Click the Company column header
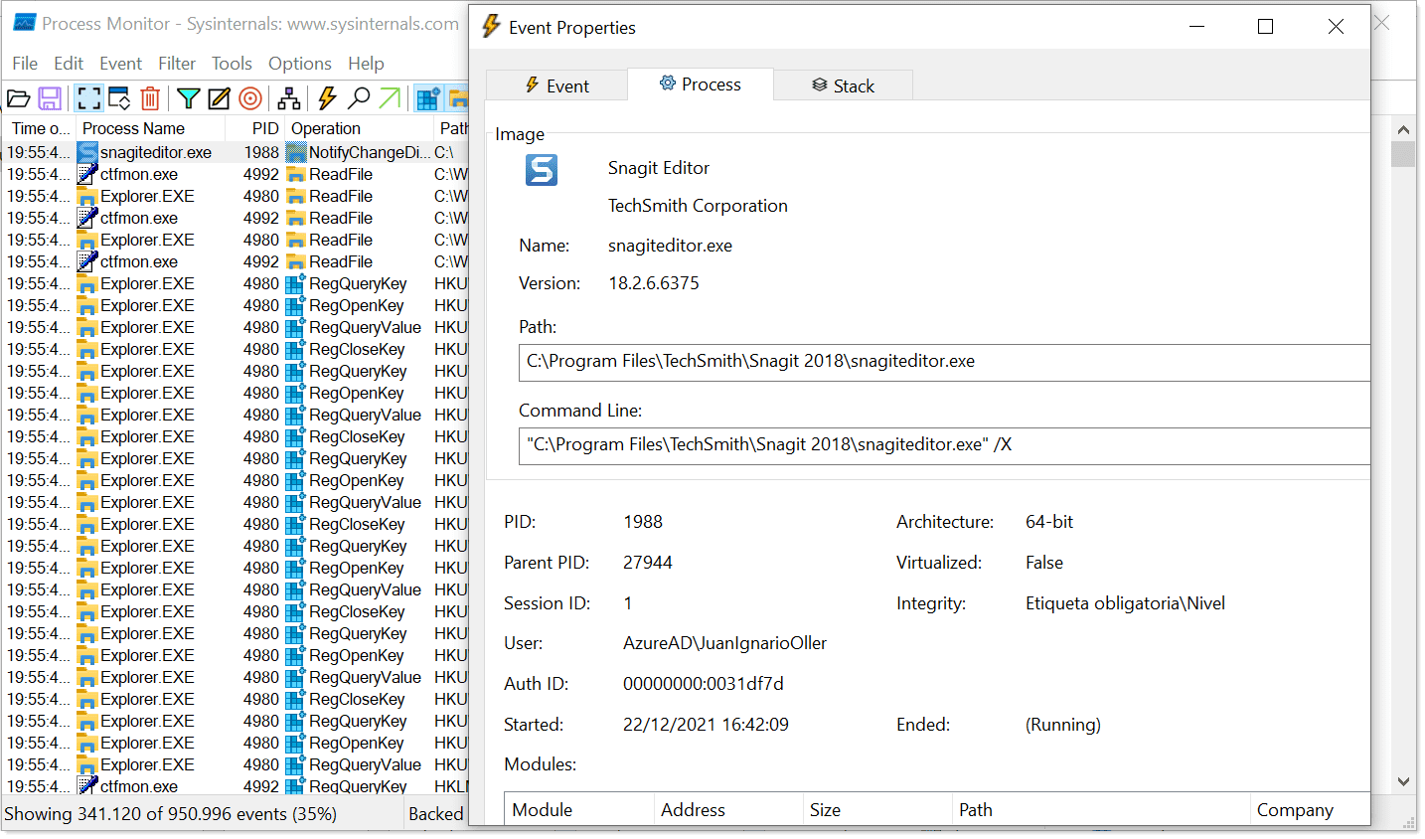Image resolution: width=1425 pixels, height=839 pixels. [x=1310, y=809]
